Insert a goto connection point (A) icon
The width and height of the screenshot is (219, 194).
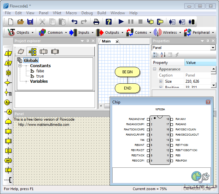8,112
